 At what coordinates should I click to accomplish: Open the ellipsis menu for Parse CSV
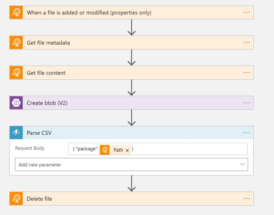pos(247,133)
